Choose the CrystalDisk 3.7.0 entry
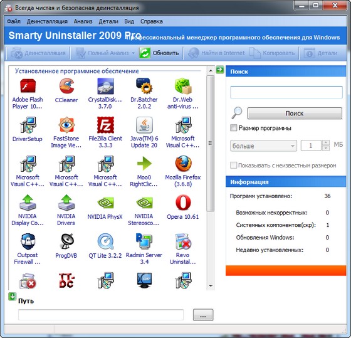This screenshot has width=351, height=338. [x=105, y=86]
